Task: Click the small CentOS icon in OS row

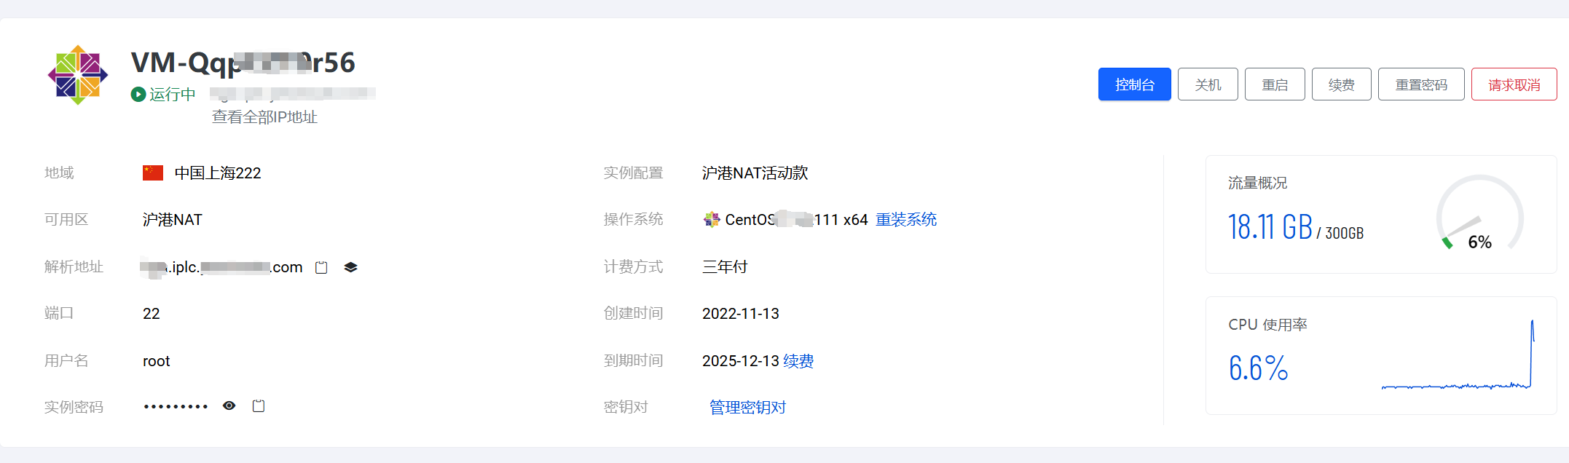Action: (712, 219)
